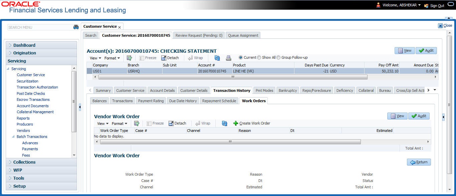Open Escrow Transactions link in Servicing menu

[x=33, y=100]
